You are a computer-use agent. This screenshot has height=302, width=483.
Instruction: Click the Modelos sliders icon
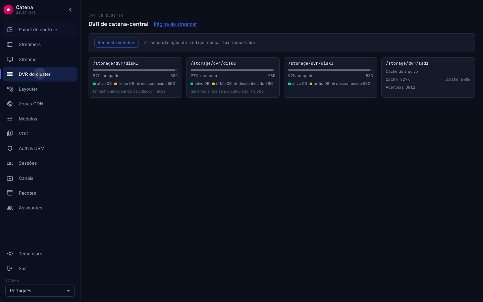pyautogui.click(x=10, y=119)
